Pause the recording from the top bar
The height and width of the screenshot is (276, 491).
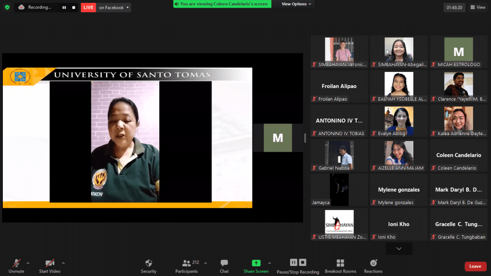click(x=64, y=8)
